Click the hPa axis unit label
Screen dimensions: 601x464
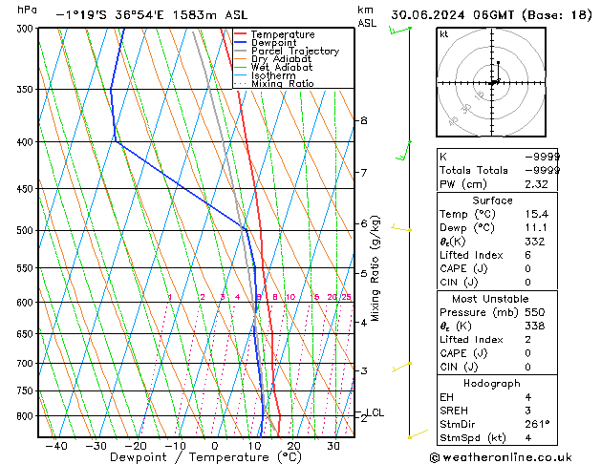click(x=27, y=10)
